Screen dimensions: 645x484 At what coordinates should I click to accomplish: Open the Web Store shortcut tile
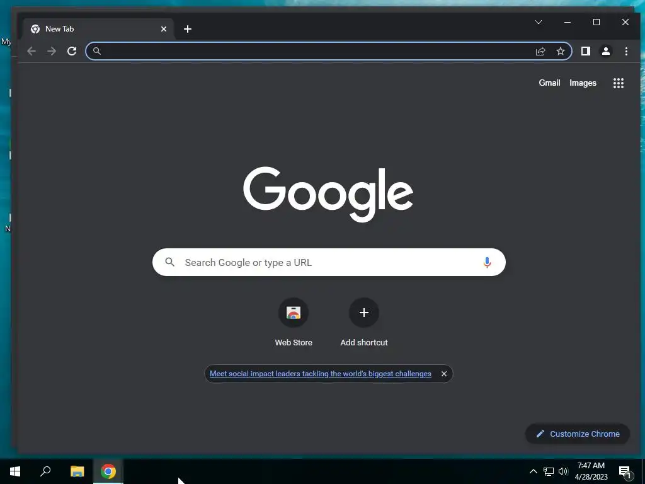[294, 323]
